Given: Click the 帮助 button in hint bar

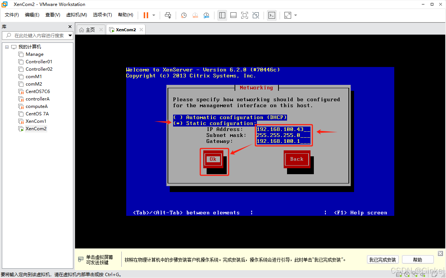Looking at the screenshot, I should coord(418,259).
